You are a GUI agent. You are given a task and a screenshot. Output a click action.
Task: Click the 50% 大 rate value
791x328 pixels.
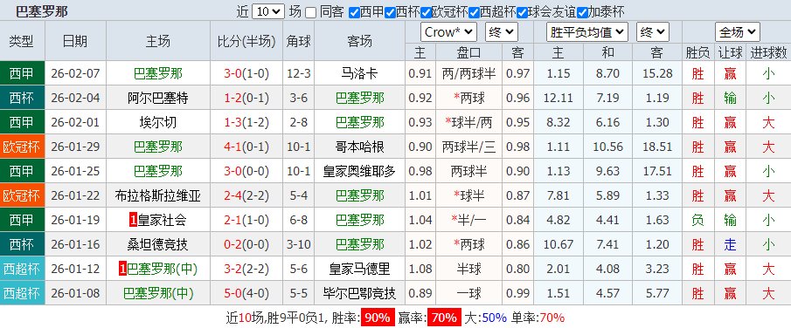point(494,318)
